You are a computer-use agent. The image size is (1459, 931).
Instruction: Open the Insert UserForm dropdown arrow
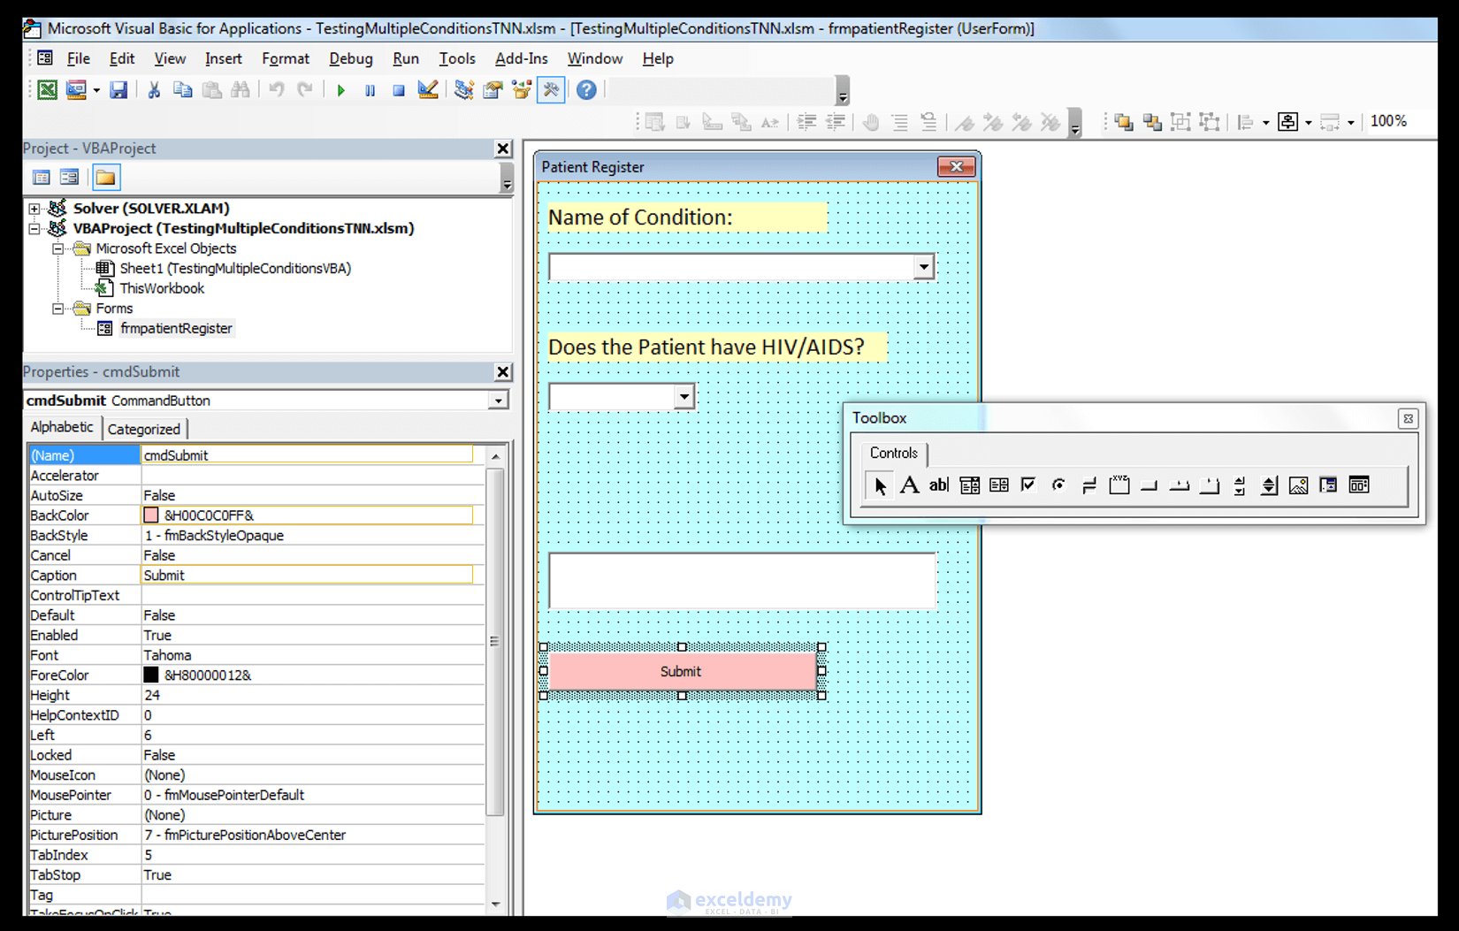96,90
